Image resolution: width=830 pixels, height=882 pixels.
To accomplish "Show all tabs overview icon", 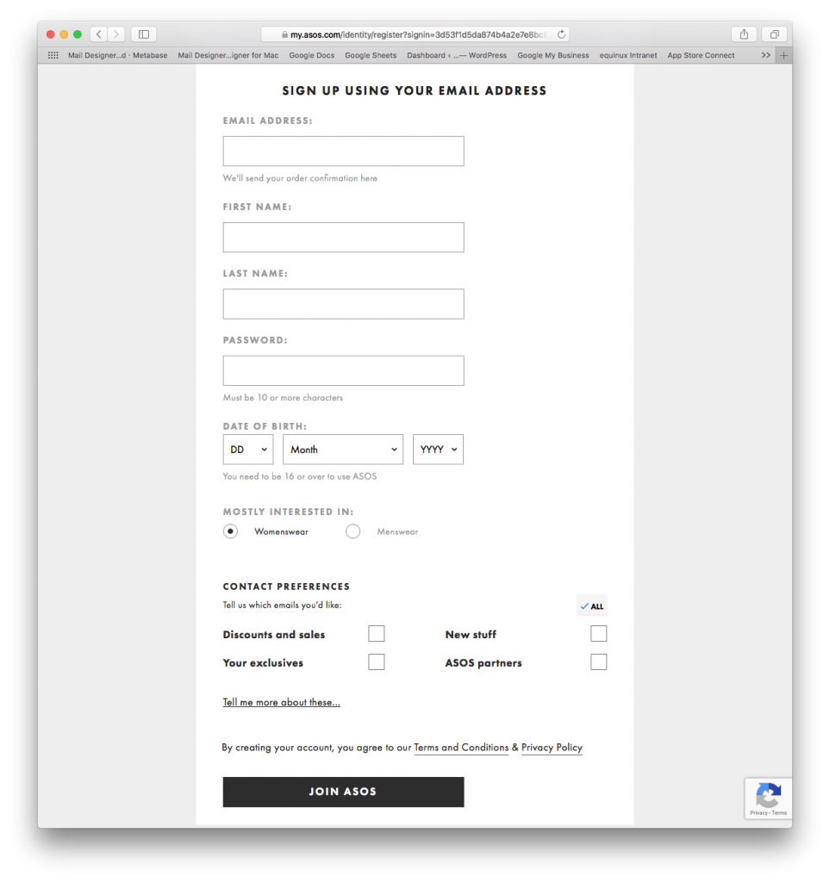I will click(x=774, y=34).
